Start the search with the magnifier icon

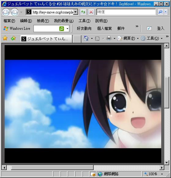point(160,12)
